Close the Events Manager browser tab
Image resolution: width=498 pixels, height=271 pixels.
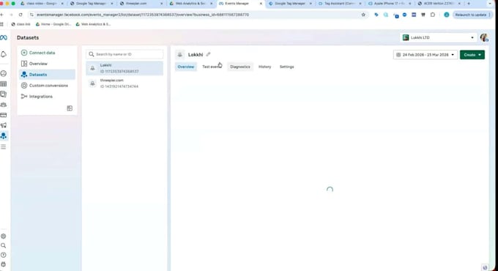tap(261, 4)
